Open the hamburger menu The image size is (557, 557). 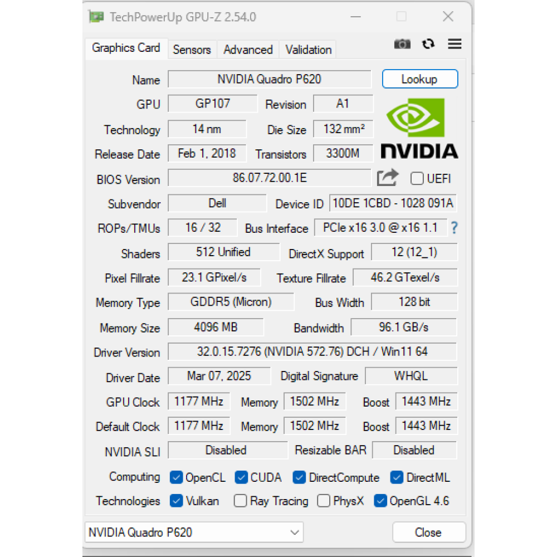(455, 44)
